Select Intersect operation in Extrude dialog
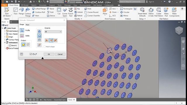Image resolution: width=187 pixels, height=105 pixels. [x=39, y=40]
